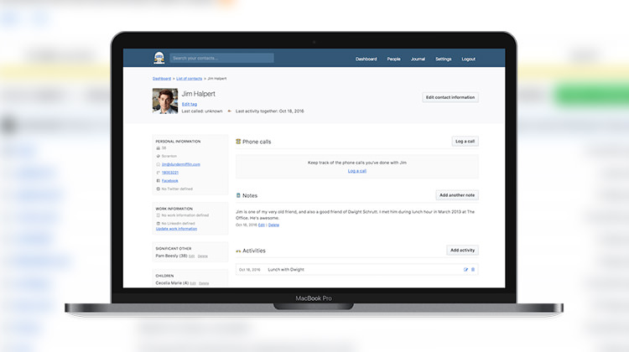Viewport: 629px width, 352px height.
Task: Open Settings from the top navigation
Action: (443, 60)
